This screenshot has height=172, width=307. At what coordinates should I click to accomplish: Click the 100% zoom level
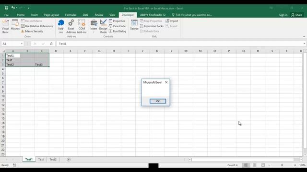pos(302,165)
